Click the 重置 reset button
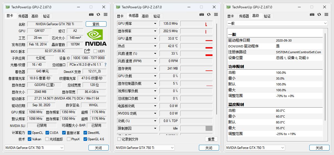 (x=211, y=139)
